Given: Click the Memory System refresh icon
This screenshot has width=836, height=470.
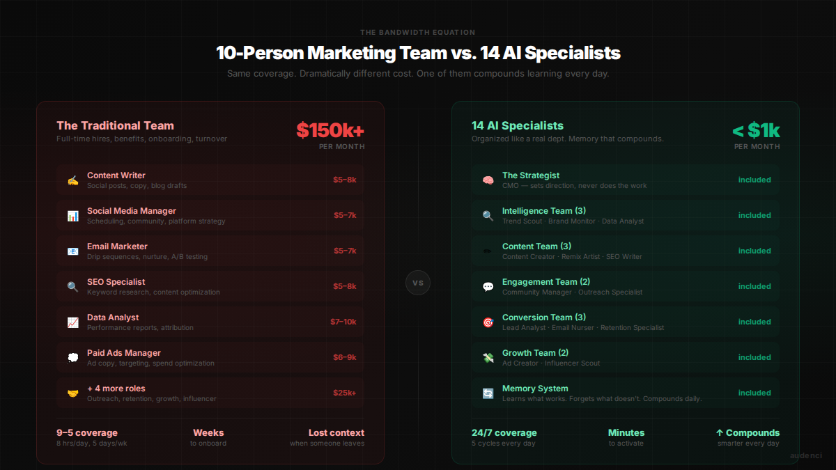Looking at the screenshot, I should click(488, 393).
